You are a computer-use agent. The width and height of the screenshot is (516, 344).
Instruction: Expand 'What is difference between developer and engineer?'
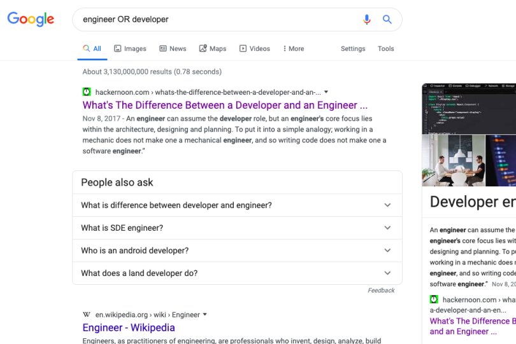click(237, 205)
